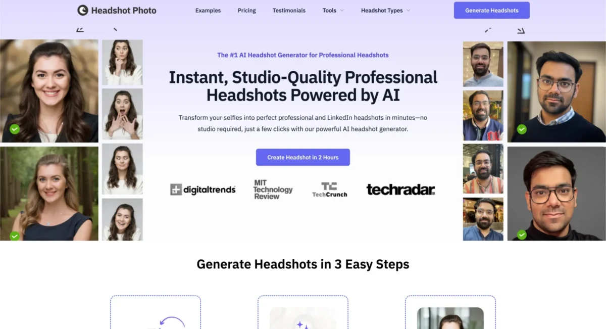Image resolution: width=606 pixels, height=329 pixels.
Task: Select selfie of man in striped shirt
Action: [483, 169]
